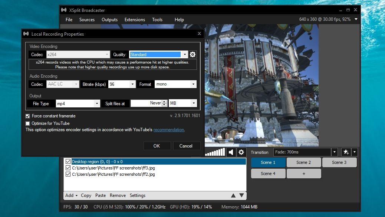Click the broadcast icon on Recording Properties dialog

[x=26, y=34]
